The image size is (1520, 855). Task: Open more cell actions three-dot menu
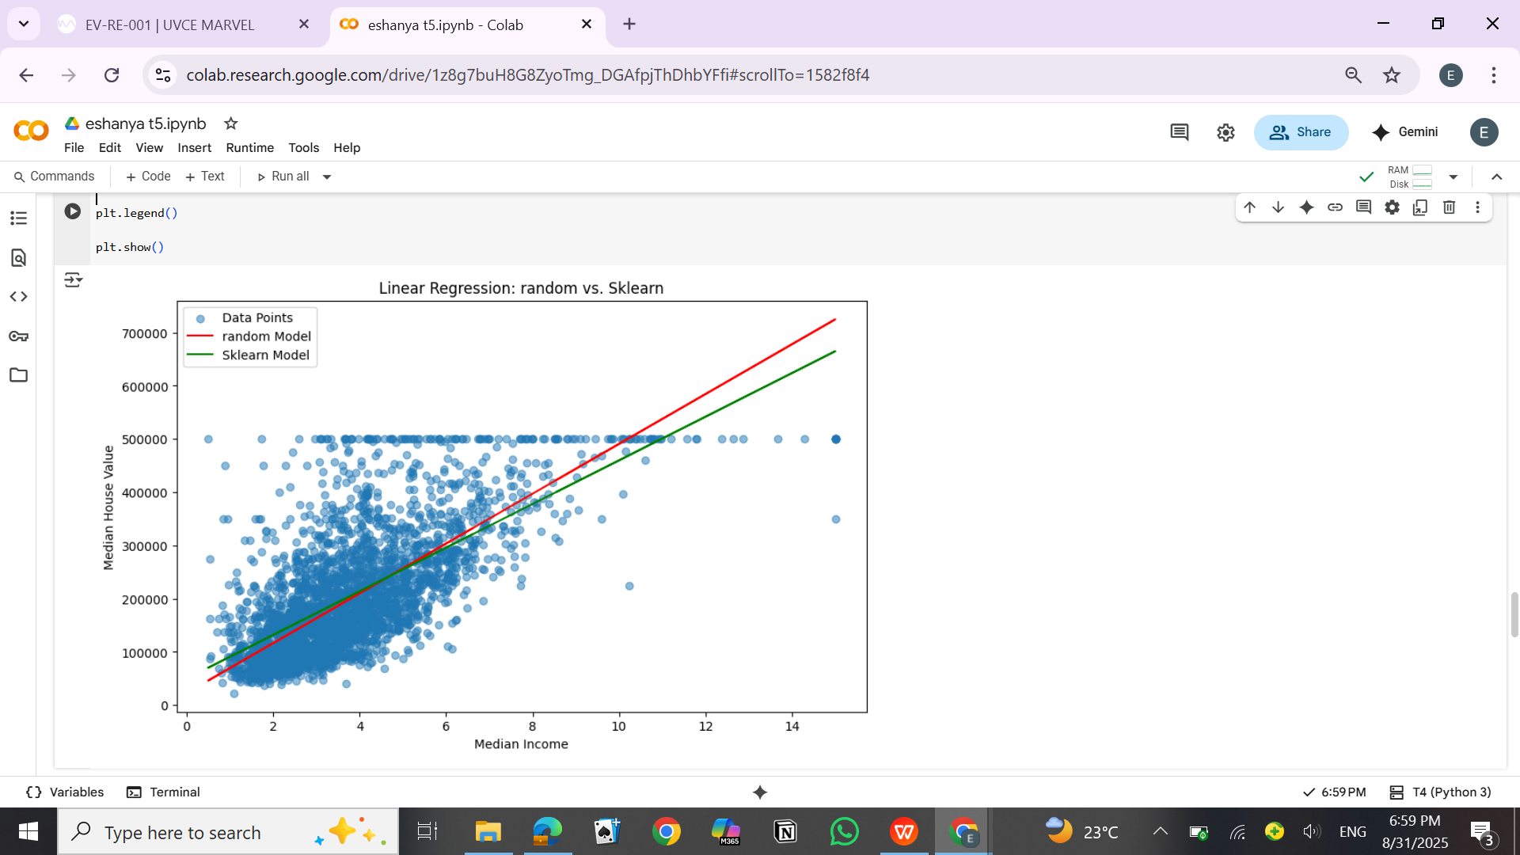pos(1477,207)
